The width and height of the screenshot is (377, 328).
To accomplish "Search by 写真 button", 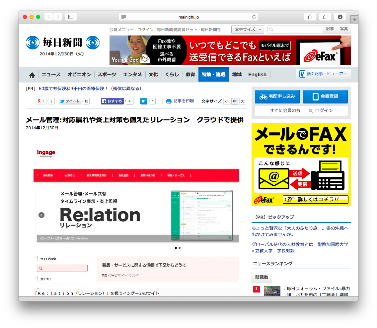I will (344, 29).
